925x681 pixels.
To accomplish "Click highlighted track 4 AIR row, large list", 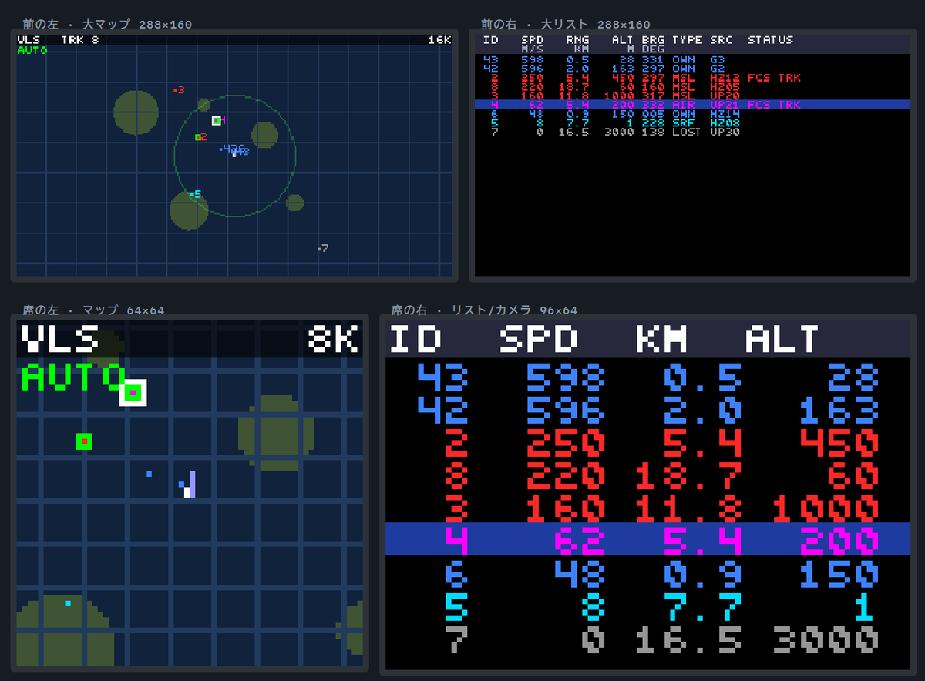I will 692,105.
